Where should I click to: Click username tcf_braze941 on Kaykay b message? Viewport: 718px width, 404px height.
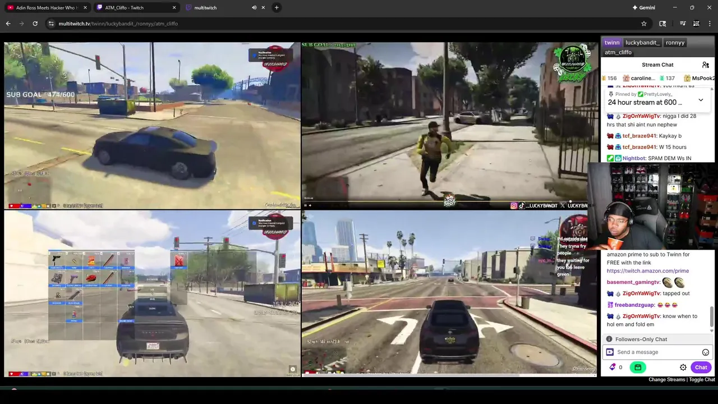click(x=639, y=136)
